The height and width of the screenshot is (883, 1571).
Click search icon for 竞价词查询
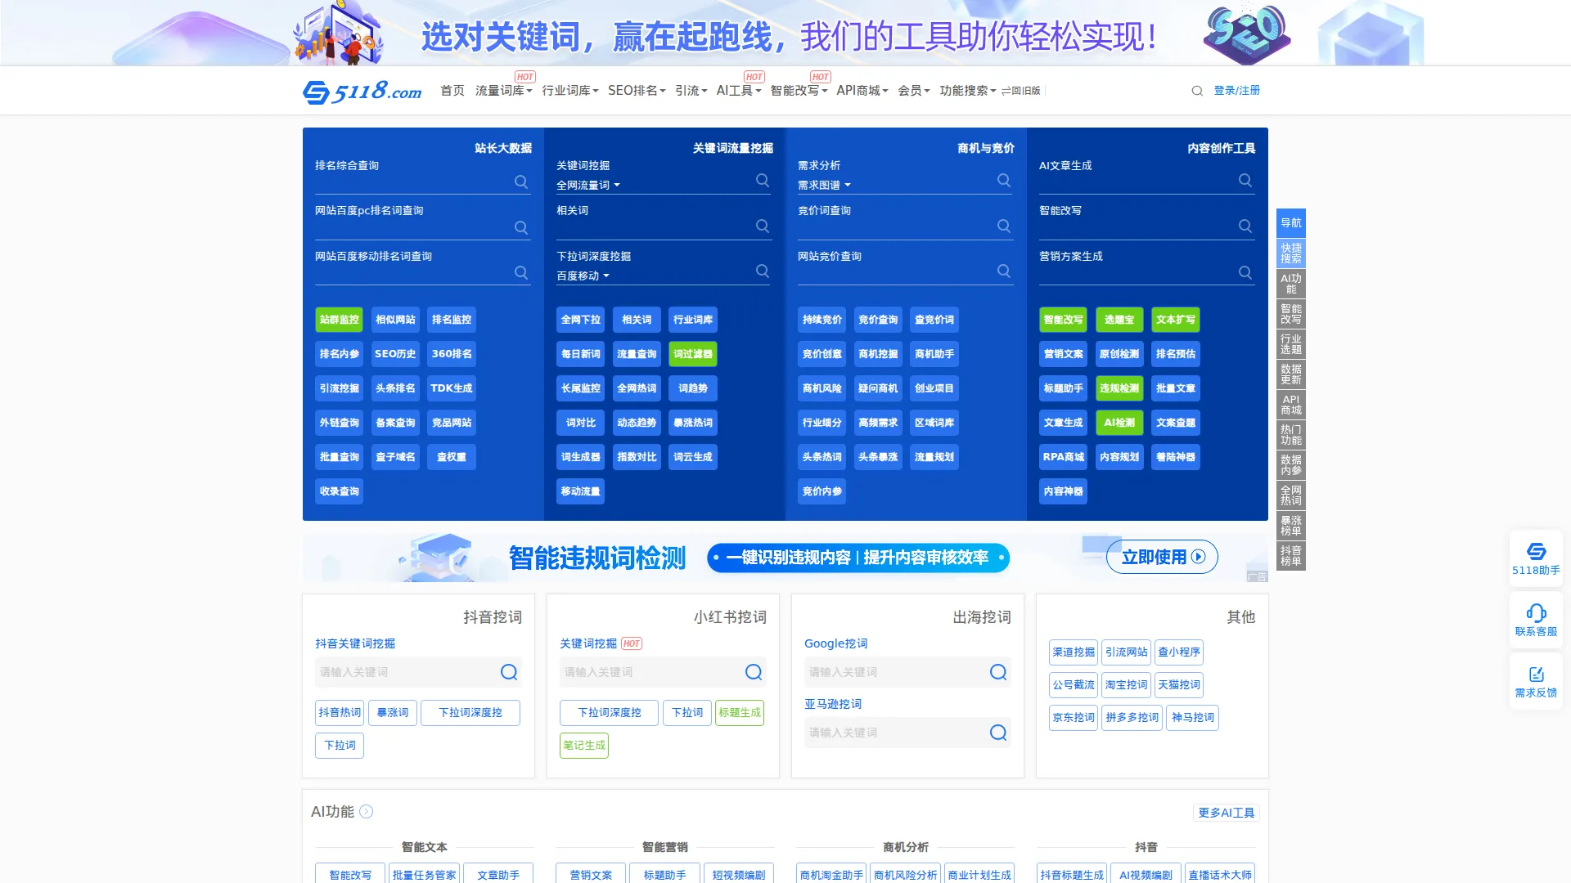(x=1004, y=226)
